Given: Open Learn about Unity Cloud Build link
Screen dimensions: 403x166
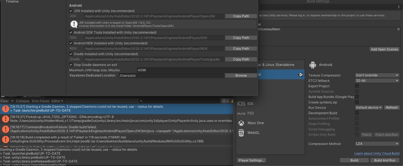Looking at the screenshot, I should click(x=377, y=153).
